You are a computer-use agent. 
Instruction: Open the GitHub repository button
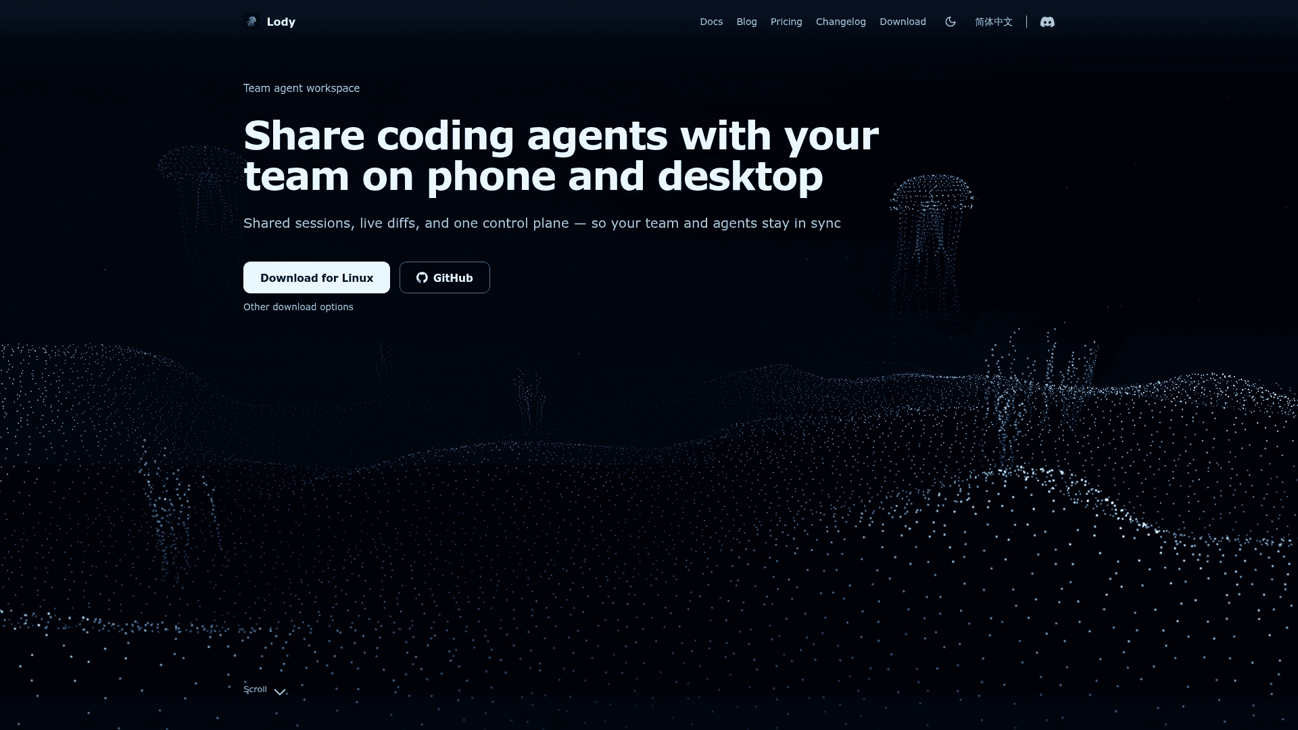[x=445, y=277]
